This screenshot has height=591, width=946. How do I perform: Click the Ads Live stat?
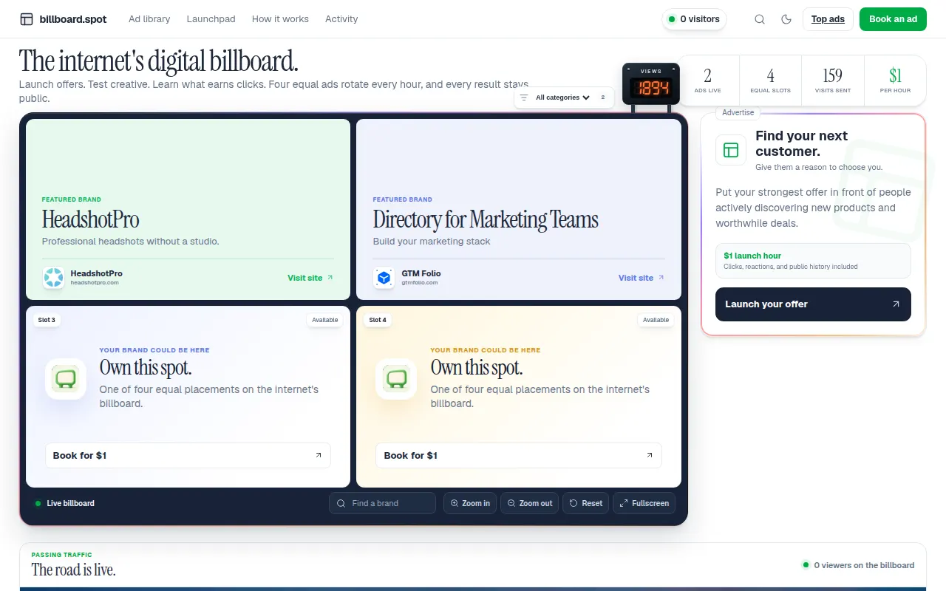click(708, 81)
